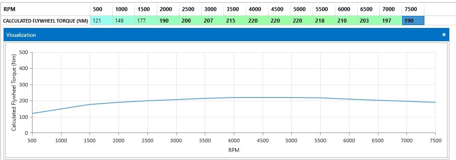Select the 3500 RPM column header

[x=235, y=9]
